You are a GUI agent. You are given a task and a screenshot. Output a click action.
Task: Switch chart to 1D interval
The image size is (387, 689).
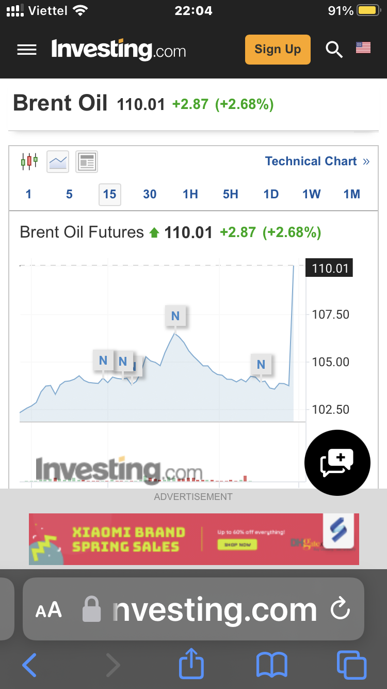click(271, 194)
